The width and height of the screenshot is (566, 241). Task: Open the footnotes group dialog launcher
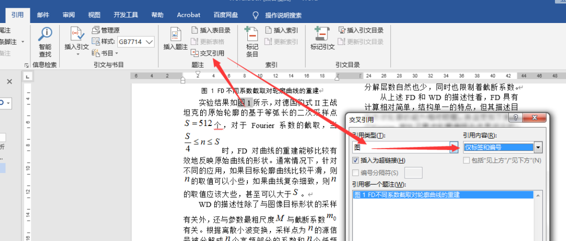point(26,65)
